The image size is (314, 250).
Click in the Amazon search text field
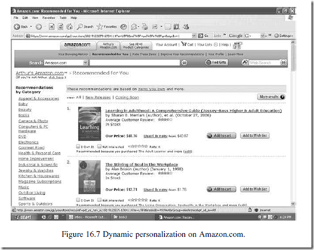point(135,63)
